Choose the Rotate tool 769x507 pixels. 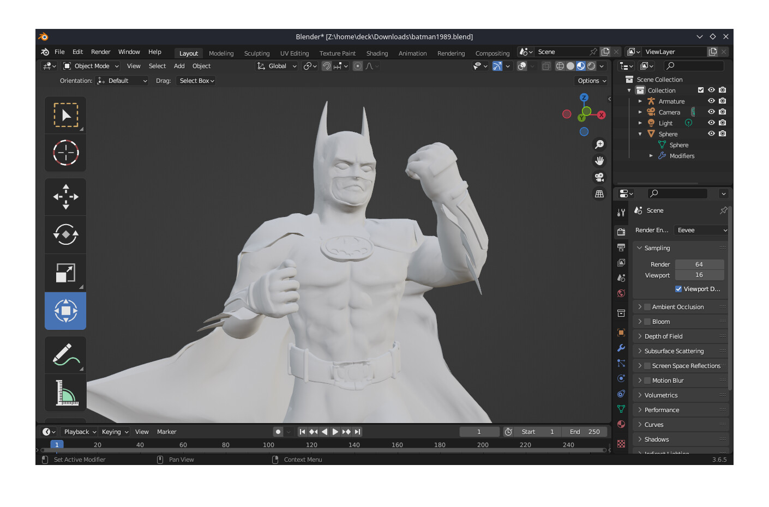[x=65, y=235]
